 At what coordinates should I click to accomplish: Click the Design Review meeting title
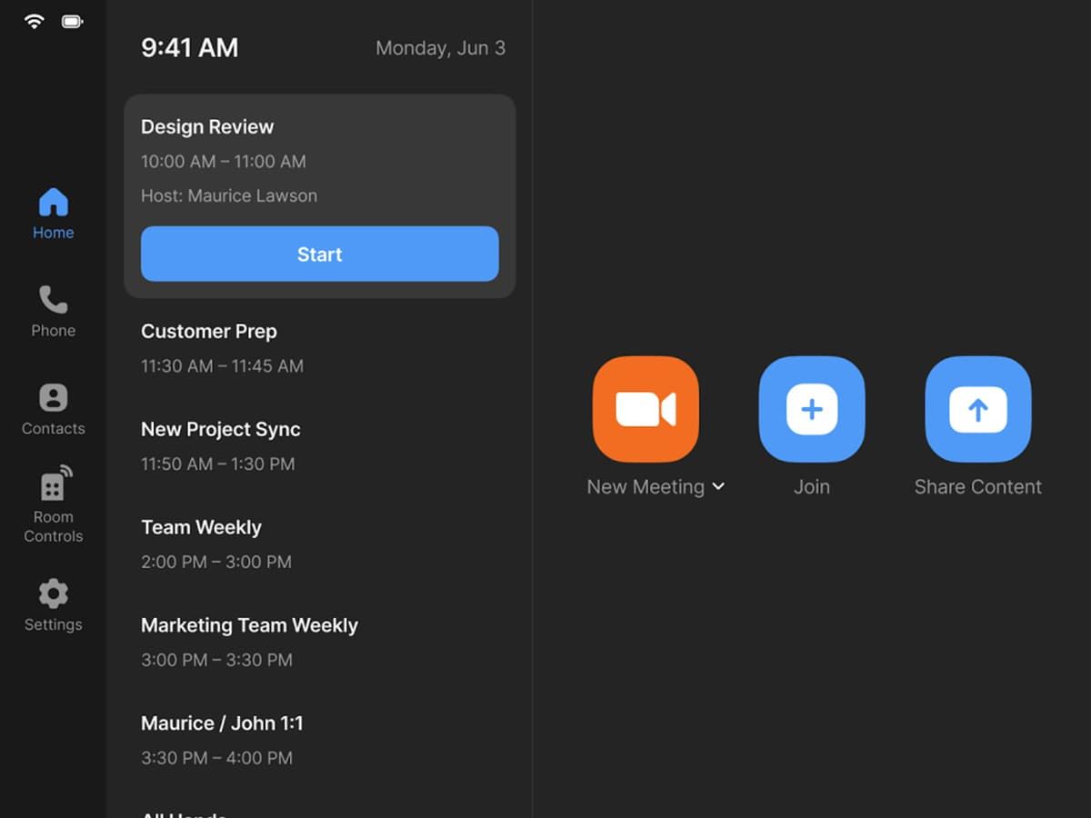pos(207,127)
